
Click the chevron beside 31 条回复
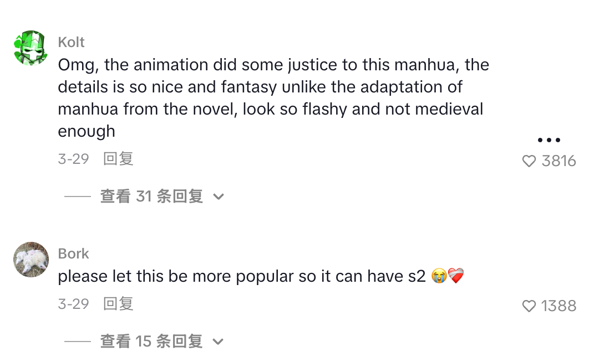(219, 197)
